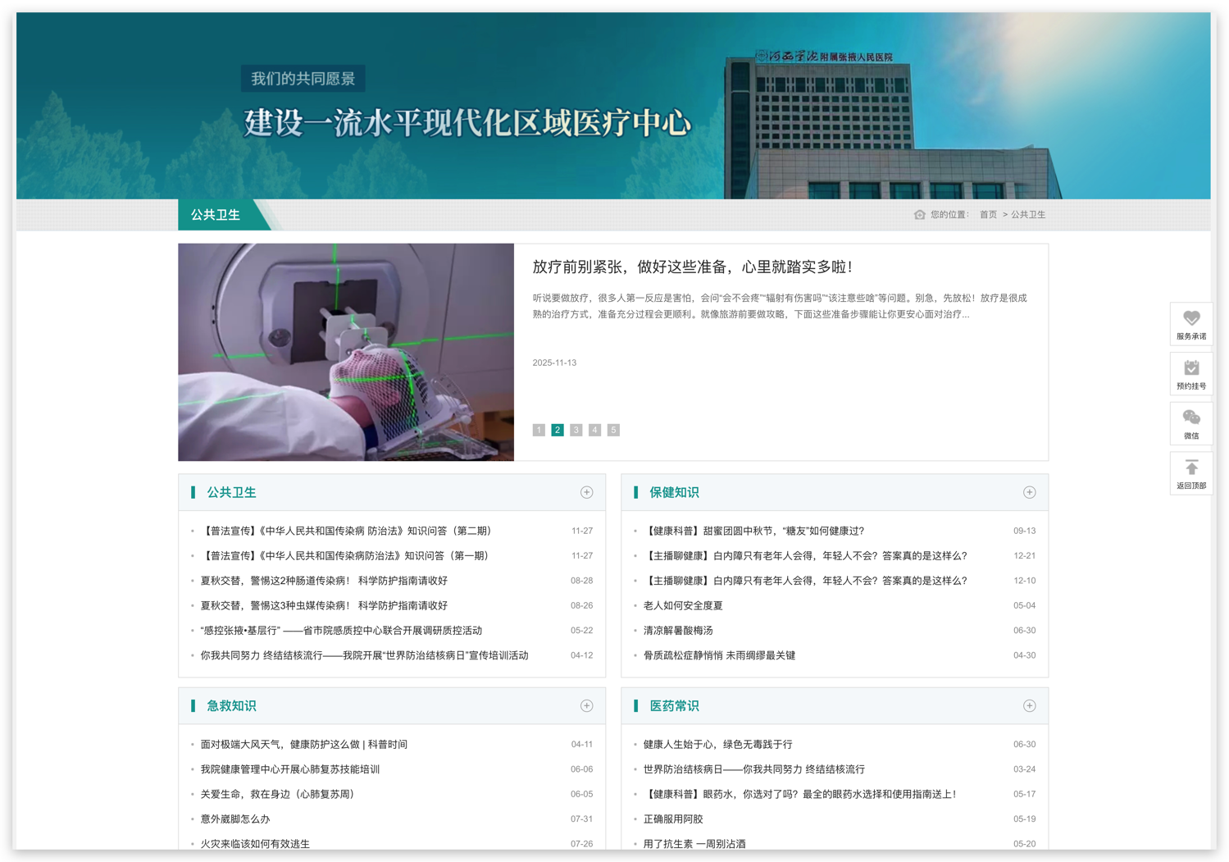Open 预约挂号 calendar icon in sidebar
The height and width of the screenshot is (862, 1229).
click(1190, 369)
